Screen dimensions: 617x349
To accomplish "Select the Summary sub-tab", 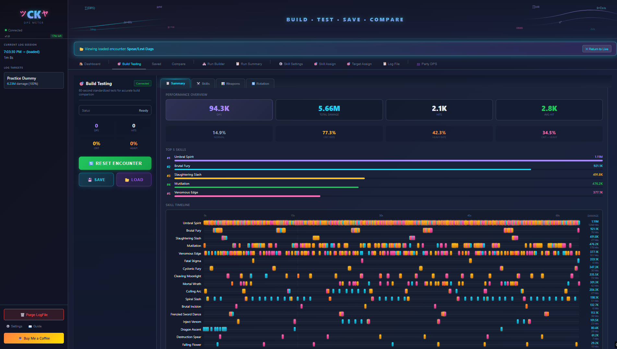I will [x=175, y=83].
